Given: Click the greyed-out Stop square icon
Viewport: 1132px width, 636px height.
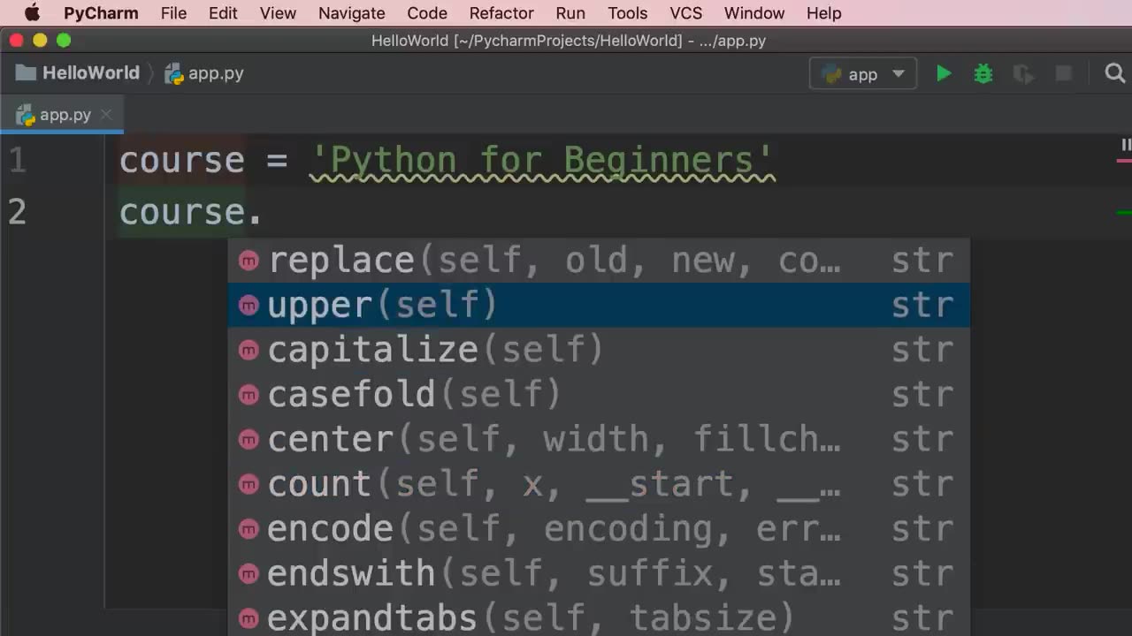Looking at the screenshot, I should click(1063, 73).
